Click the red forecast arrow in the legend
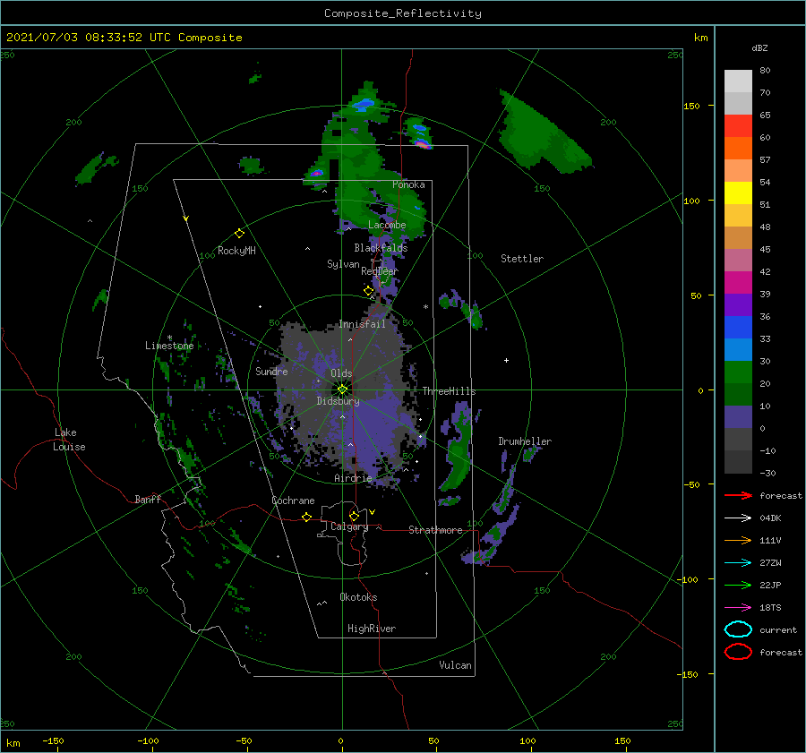Image resolution: width=806 pixels, height=753 pixels. click(x=738, y=495)
